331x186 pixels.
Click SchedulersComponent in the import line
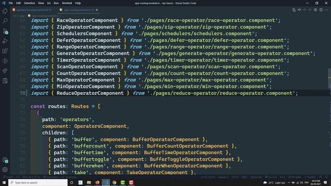84,34
